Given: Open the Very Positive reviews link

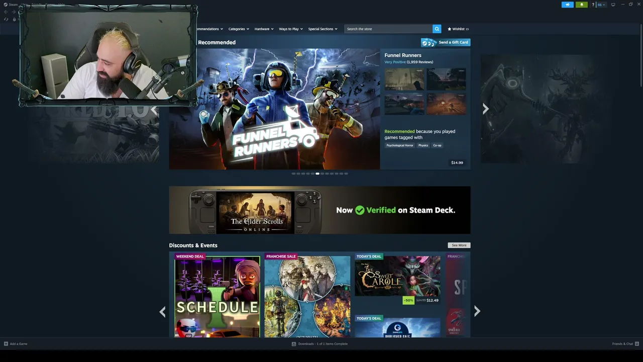Looking at the screenshot, I should 395,62.
